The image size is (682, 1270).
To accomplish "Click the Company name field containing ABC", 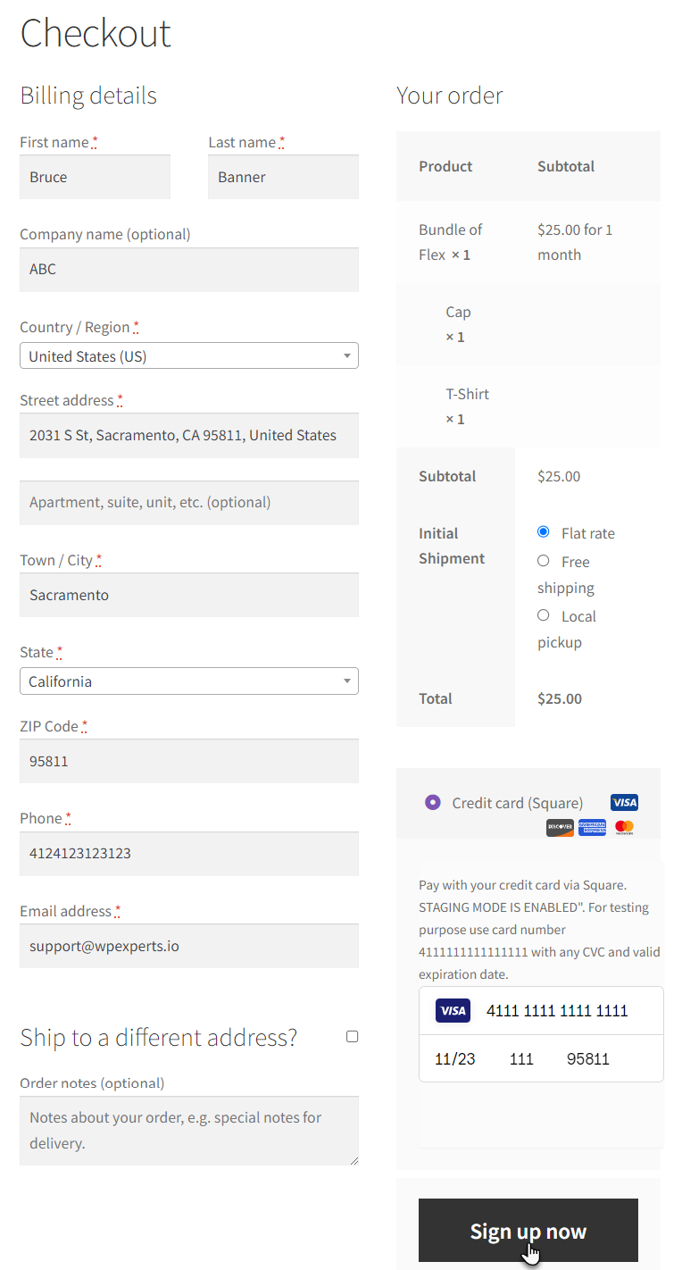I will (x=189, y=269).
